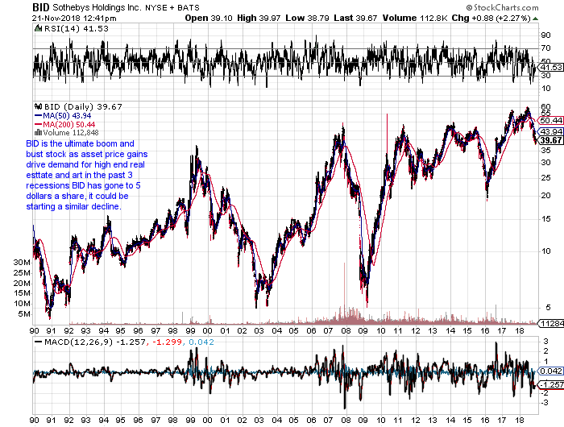Screen dimensions: 564x427
Task: Click the RSI indicator icon beside RSI(14)
Action: pos(38,28)
